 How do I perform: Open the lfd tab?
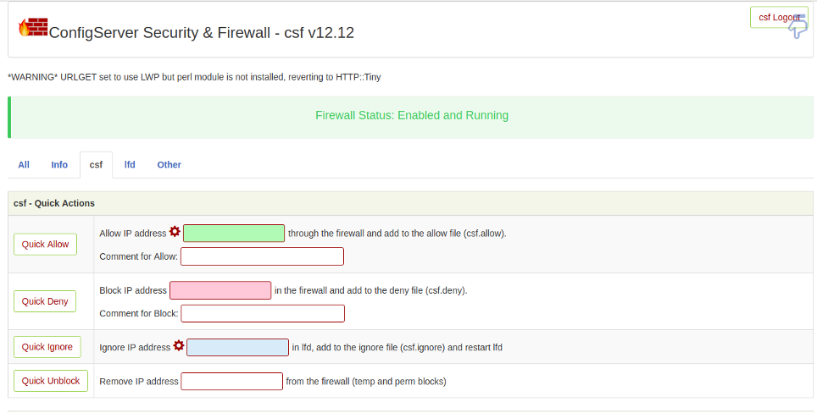(130, 164)
